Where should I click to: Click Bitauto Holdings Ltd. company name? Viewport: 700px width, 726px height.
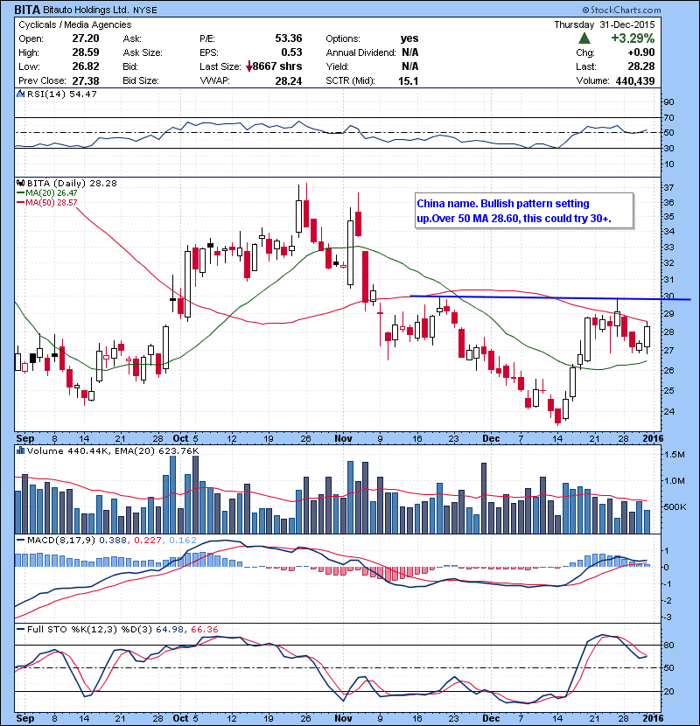[x=86, y=10]
